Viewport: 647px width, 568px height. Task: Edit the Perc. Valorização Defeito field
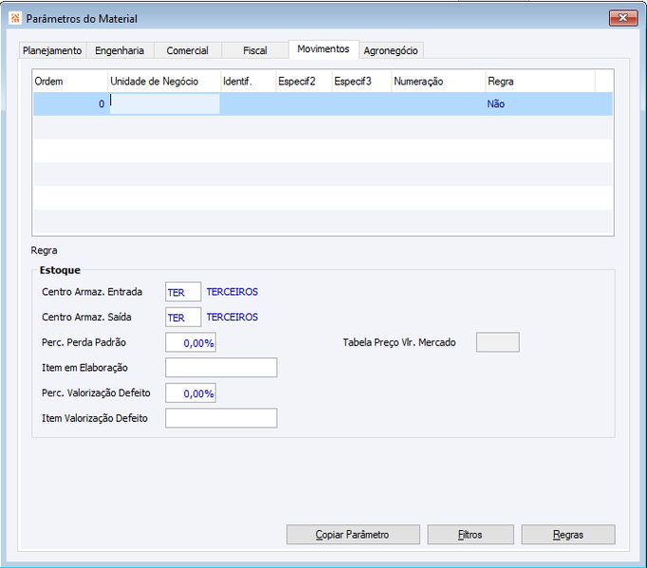[x=191, y=394]
